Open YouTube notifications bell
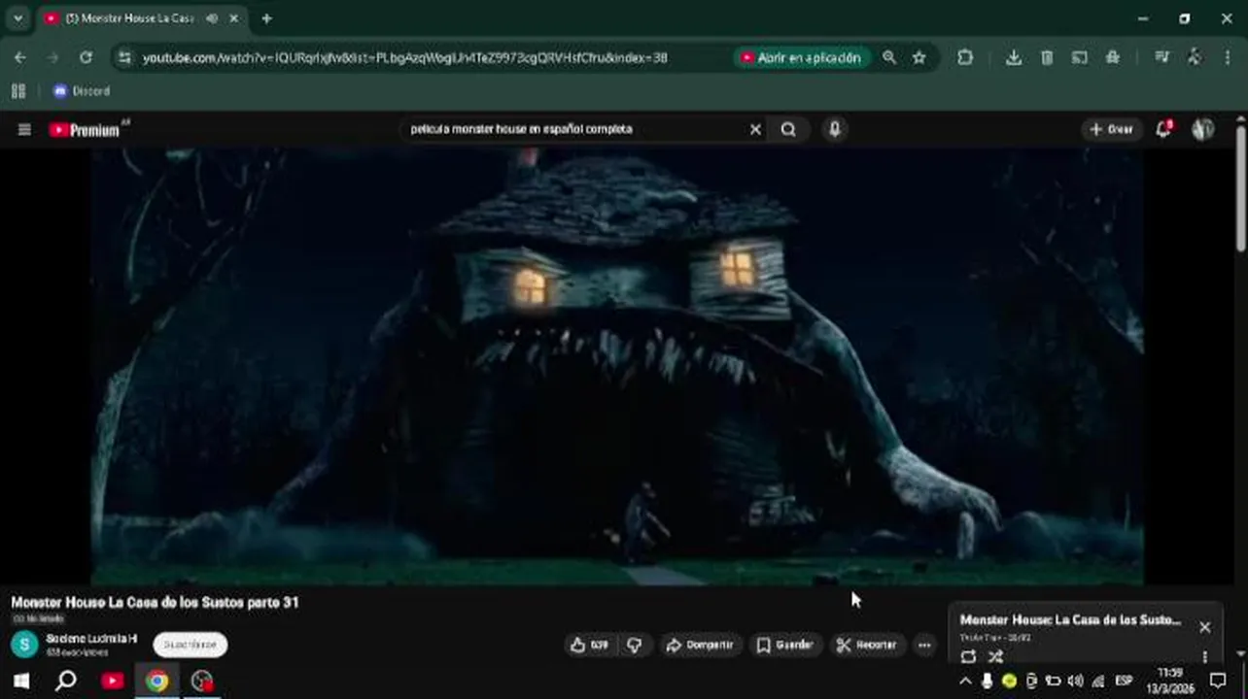The image size is (1248, 699). click(1162, 129)
